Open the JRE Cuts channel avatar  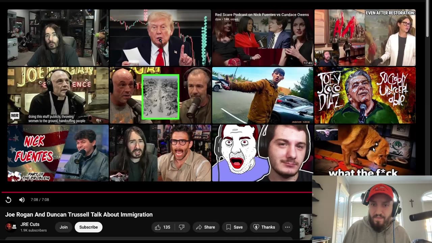[x=11, y=227]
